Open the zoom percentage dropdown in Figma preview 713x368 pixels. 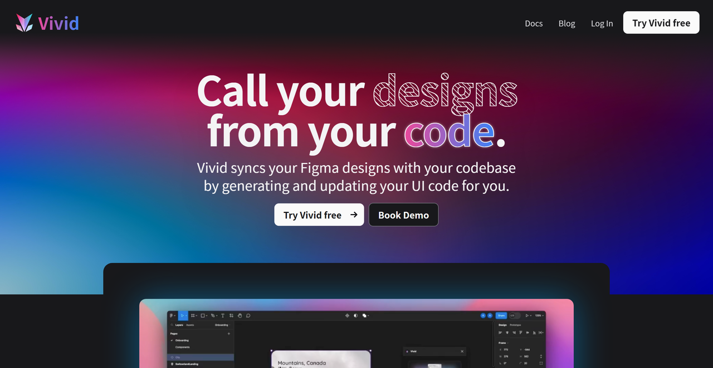coord(539,316)
